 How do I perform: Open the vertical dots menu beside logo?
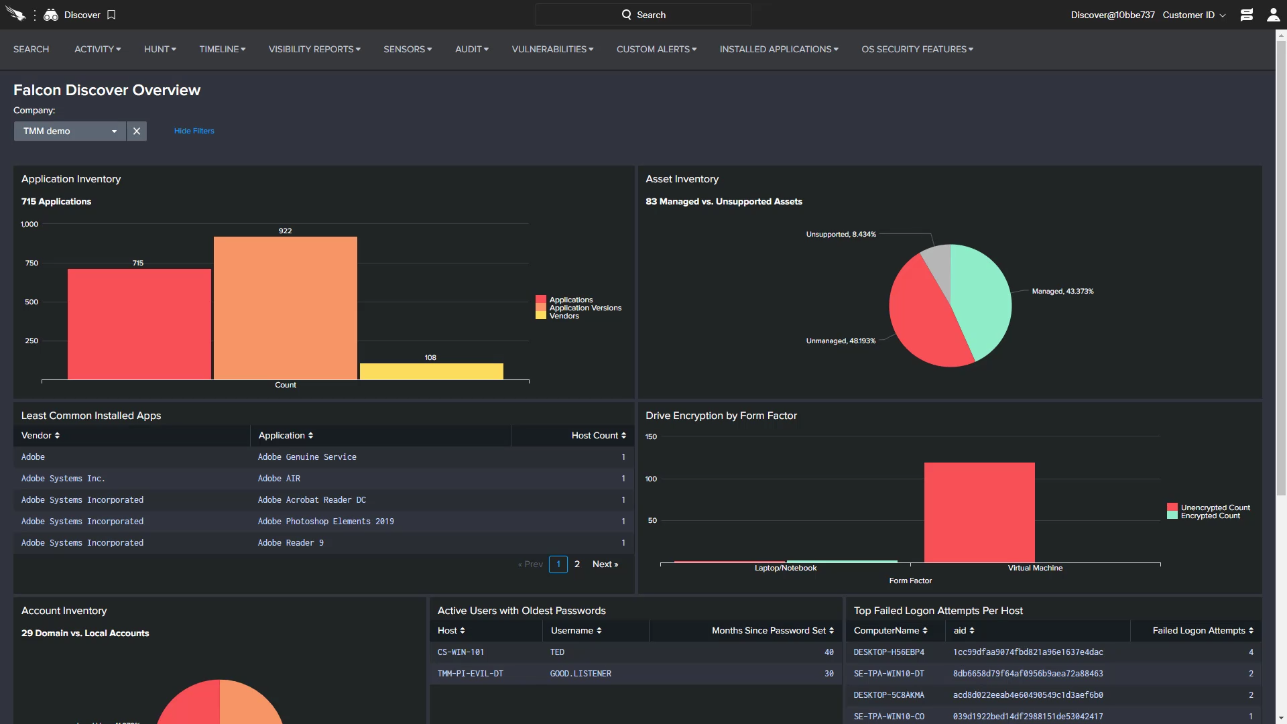point(35,15)
